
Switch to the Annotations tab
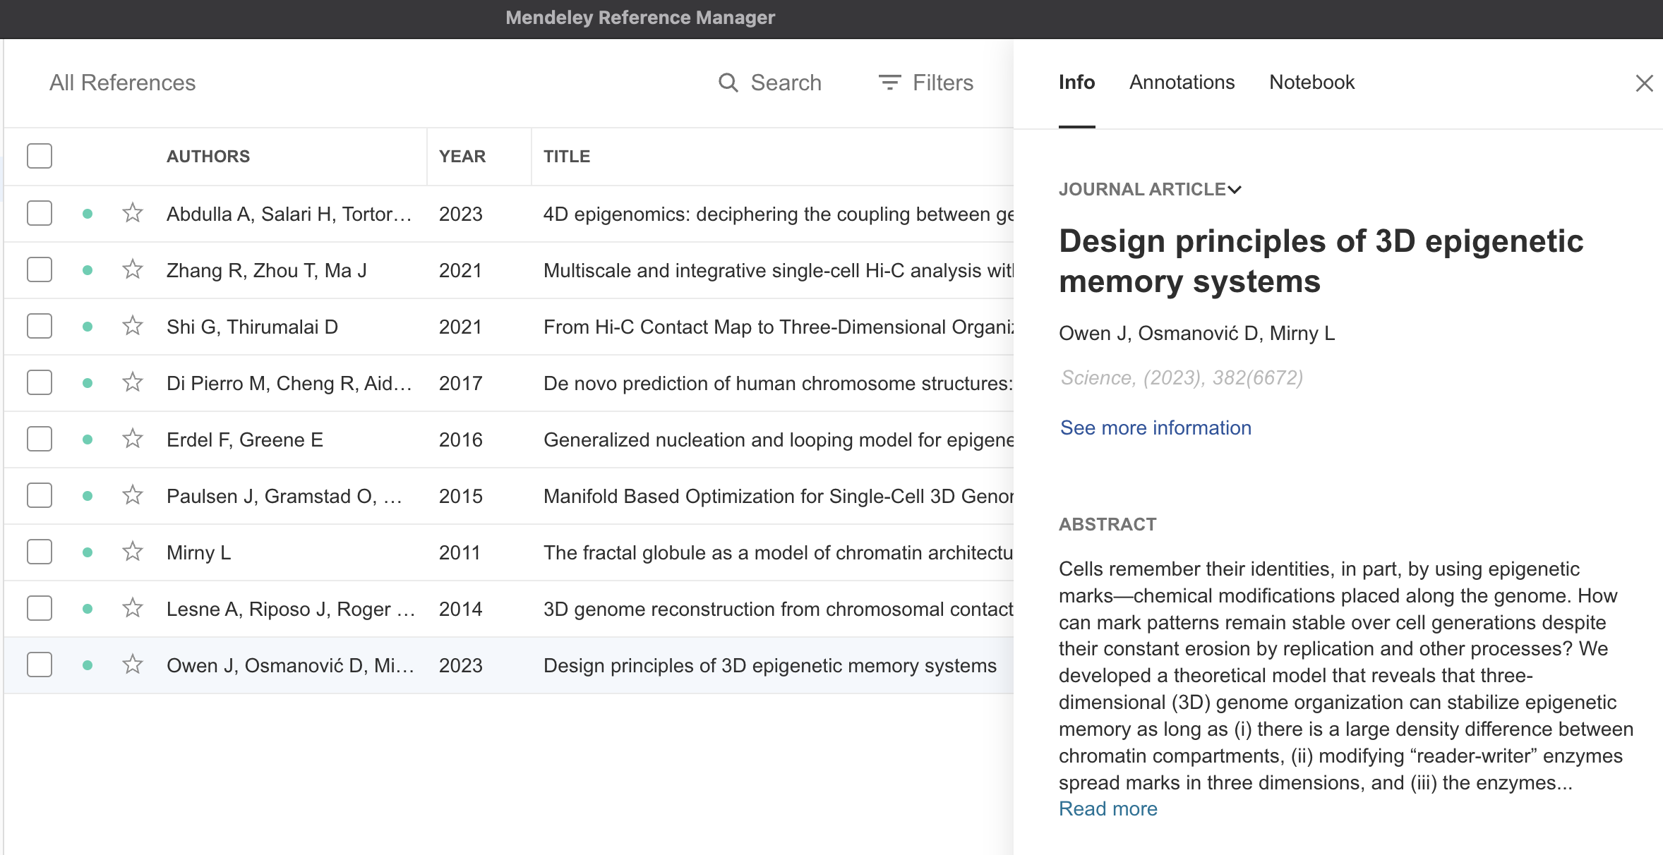coord(1182,83)
